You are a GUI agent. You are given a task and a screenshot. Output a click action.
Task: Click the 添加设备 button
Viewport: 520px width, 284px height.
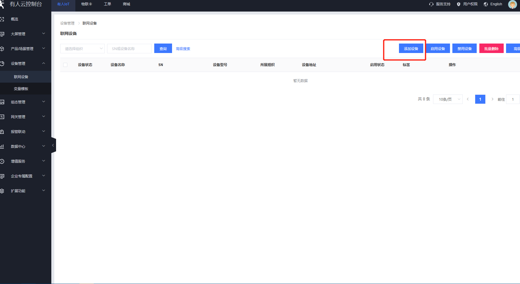pyautogui.click(x=411, y=49)
